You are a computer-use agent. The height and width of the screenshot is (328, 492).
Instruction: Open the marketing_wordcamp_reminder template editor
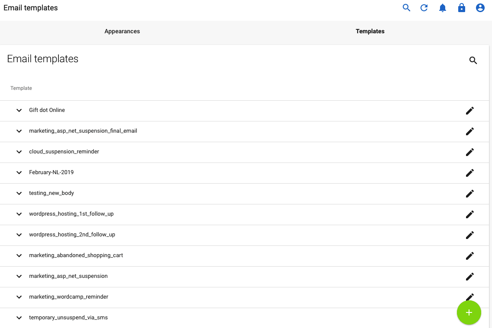click(470, 297)
